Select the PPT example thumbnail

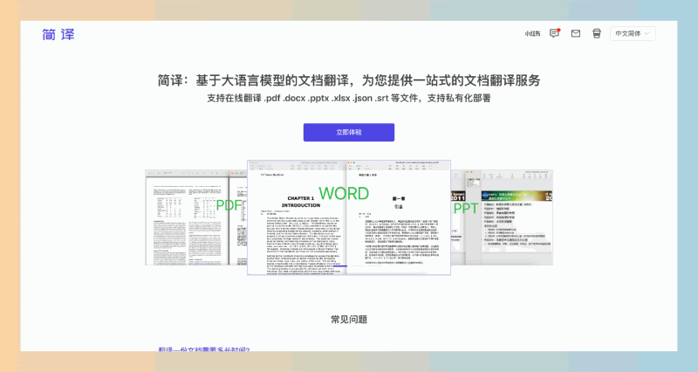point(503,217)
